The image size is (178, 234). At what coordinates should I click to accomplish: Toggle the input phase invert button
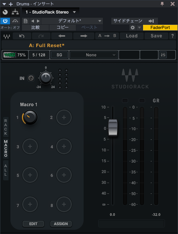pos(31,78)
